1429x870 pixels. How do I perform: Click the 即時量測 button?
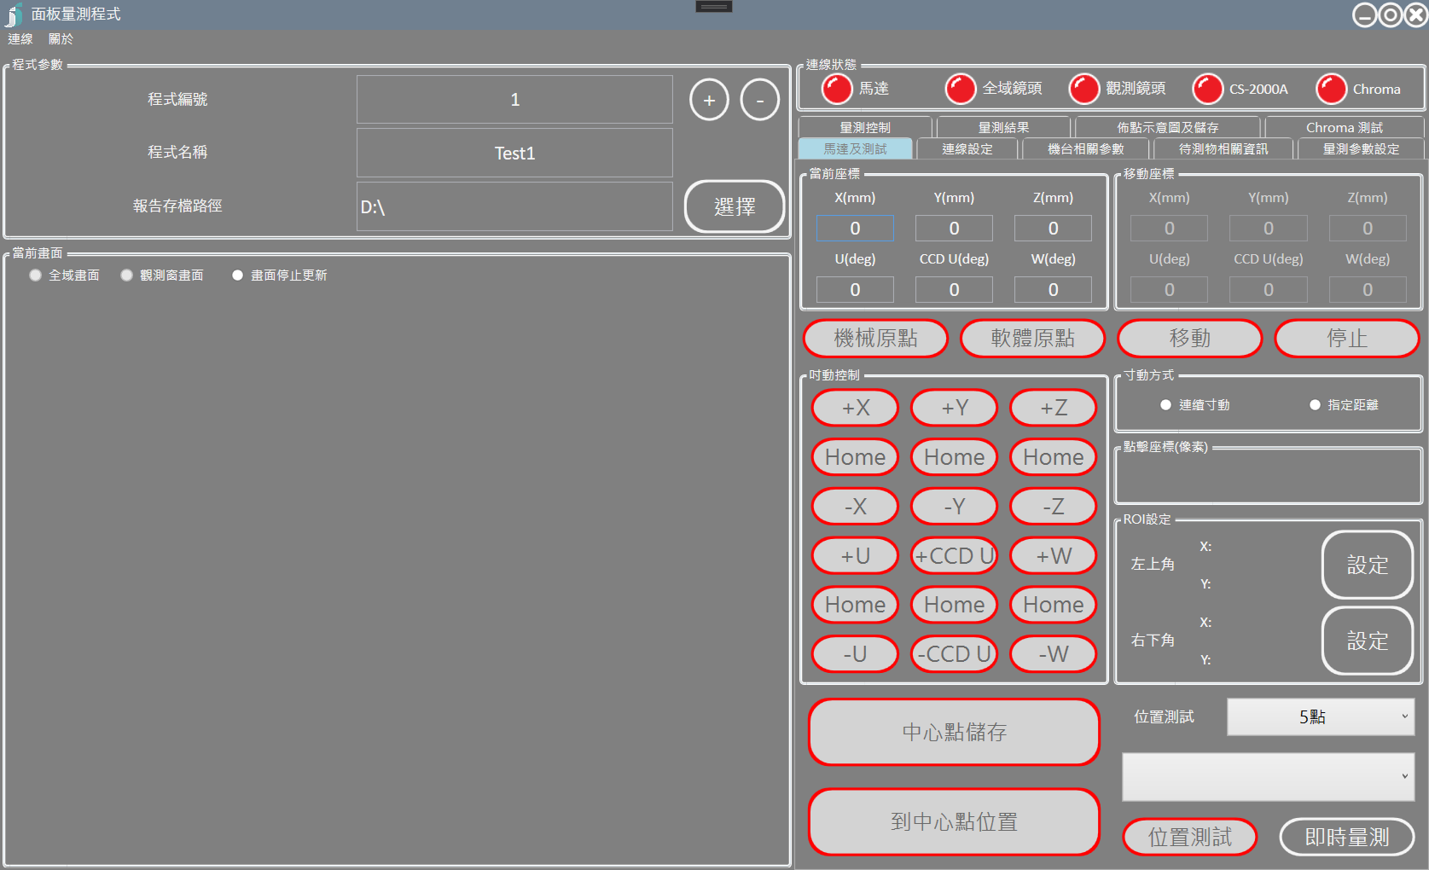(x=1346, y=837)
